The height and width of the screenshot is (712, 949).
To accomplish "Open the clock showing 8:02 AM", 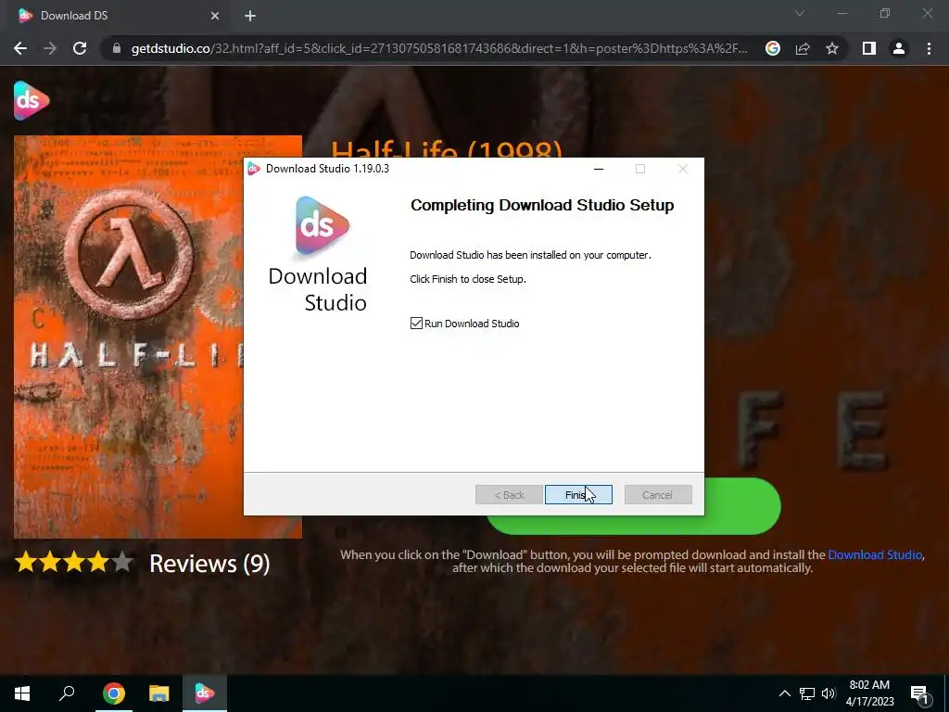I will [869, 693].
